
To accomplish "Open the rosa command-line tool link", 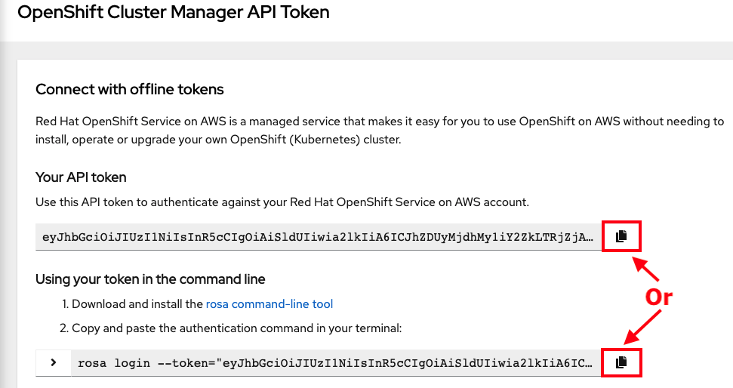I will pos(269,304).
